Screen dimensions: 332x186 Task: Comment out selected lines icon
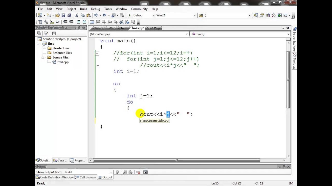coord(79,22)
